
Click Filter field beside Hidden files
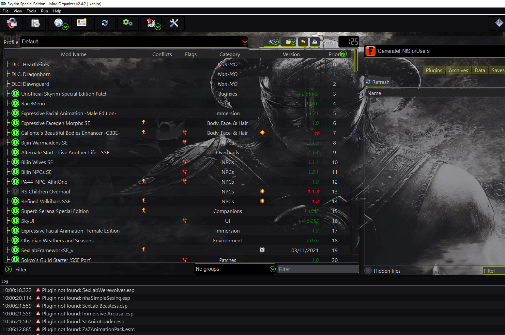tap(494, 271)
